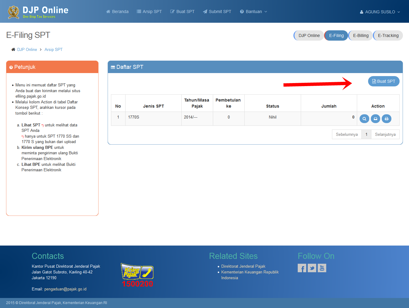Resend BPE for 1770S via inbox icon
This screenshot has height=308, width=409.
(375, 119)
